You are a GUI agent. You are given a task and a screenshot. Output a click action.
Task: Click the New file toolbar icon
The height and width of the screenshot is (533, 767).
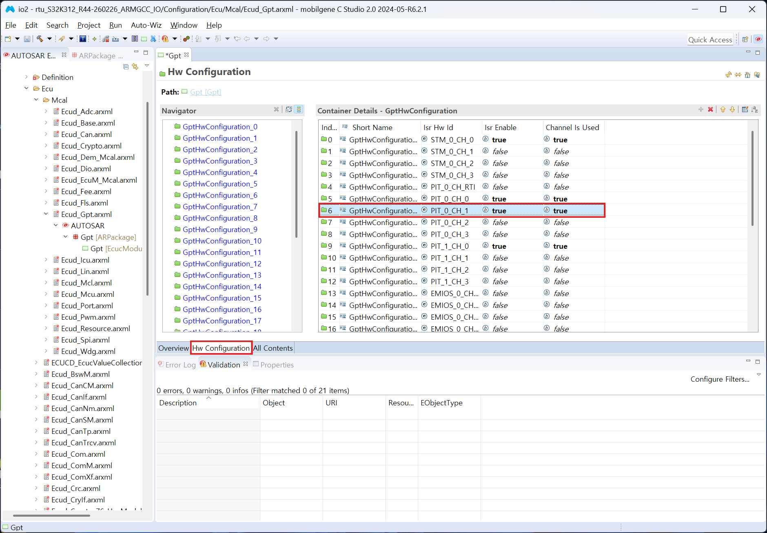8,39
